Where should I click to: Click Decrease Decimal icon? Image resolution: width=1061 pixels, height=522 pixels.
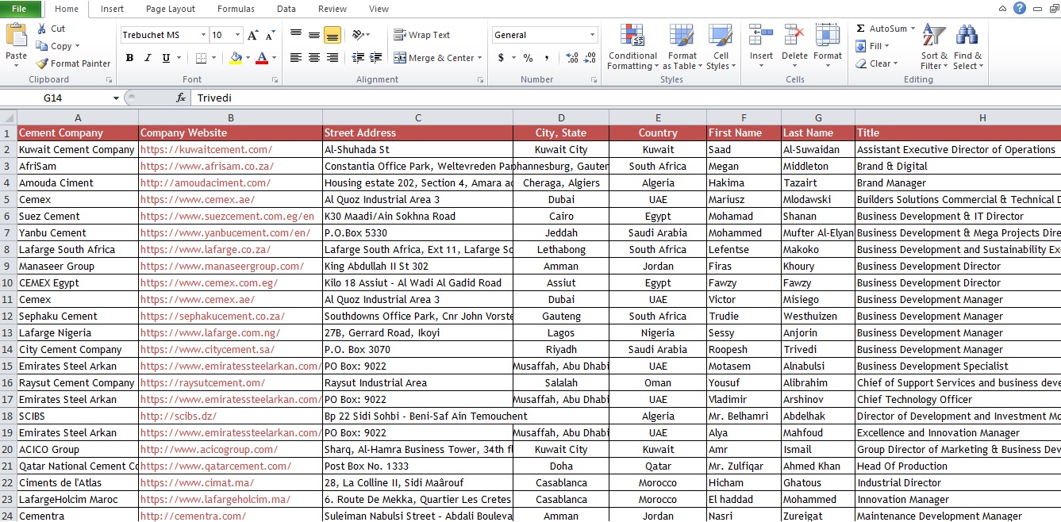(x=590, y=58)
